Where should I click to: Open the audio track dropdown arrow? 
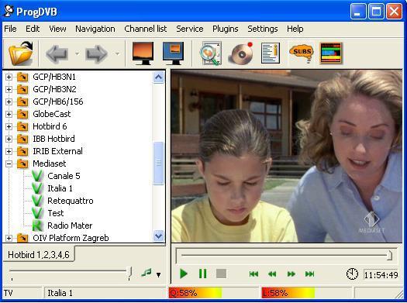[x=158, y=274]
